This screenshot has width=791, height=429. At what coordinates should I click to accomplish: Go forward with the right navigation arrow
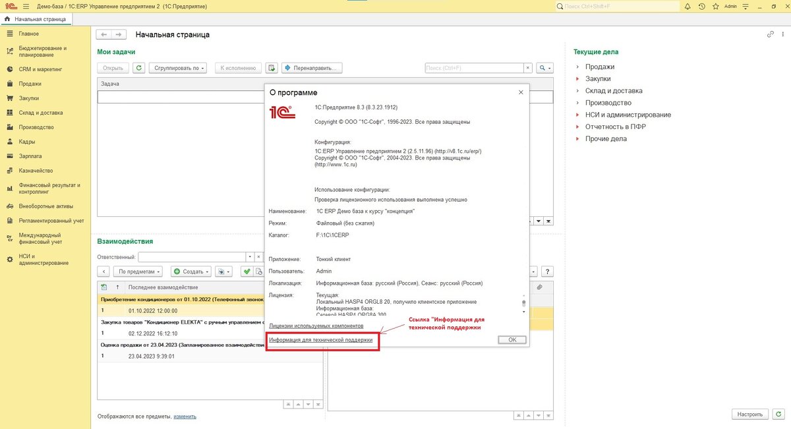(119, 34)
